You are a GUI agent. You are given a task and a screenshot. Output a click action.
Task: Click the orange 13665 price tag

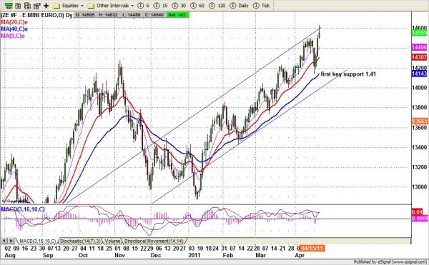point(420,121)
